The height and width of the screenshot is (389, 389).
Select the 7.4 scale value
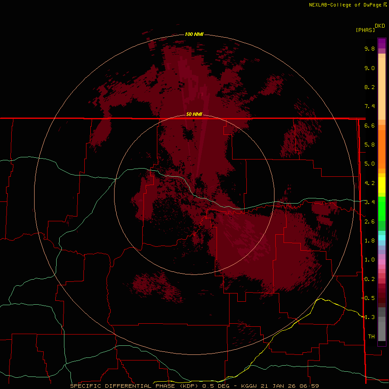pos(370,106)
